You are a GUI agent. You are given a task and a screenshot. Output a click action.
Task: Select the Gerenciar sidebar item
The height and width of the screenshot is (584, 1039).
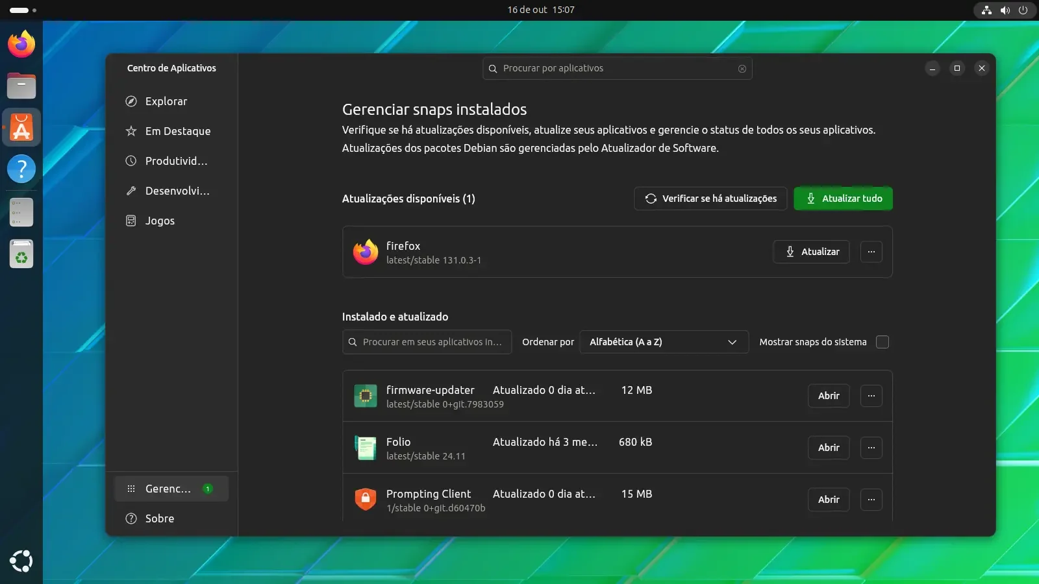point(171,489)
